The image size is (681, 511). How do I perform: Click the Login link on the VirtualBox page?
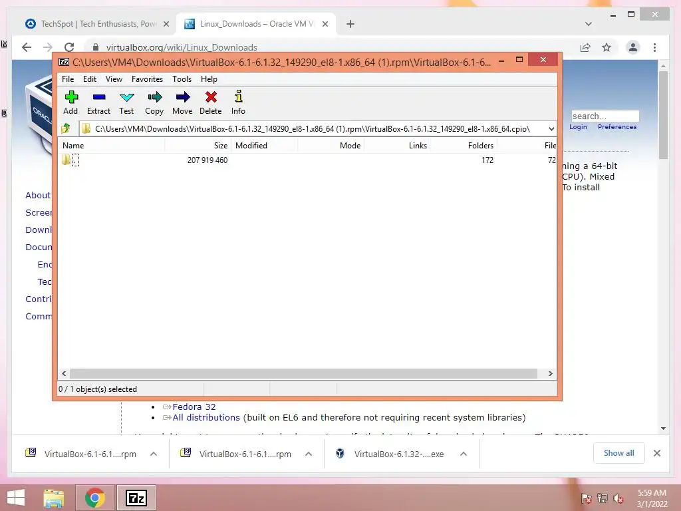point(578,127)
